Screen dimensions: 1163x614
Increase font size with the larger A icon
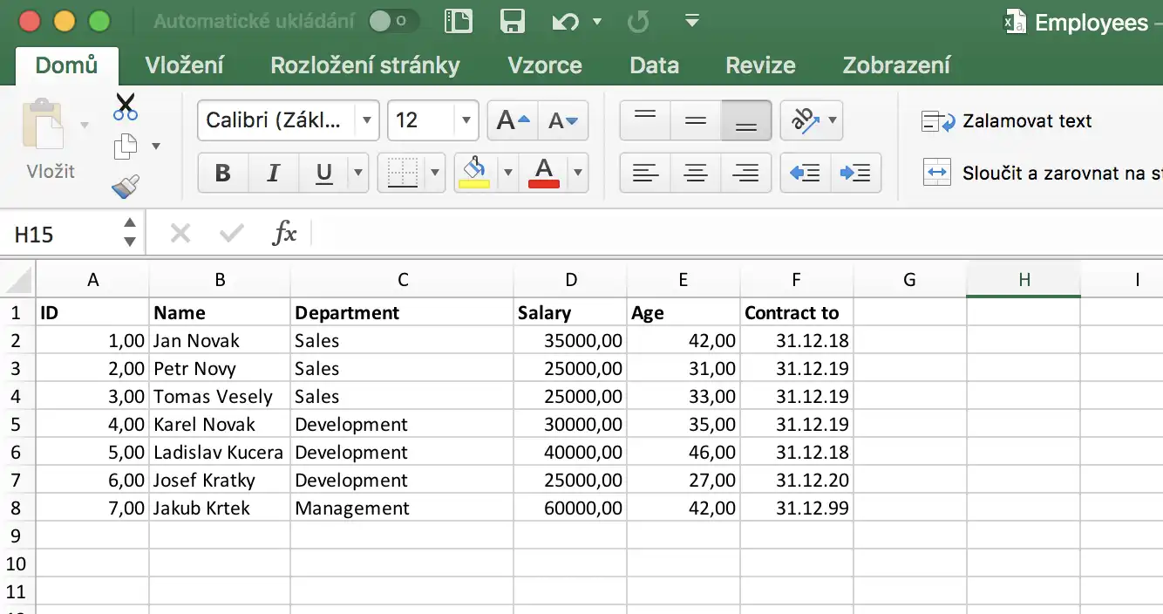pos(512,120)
